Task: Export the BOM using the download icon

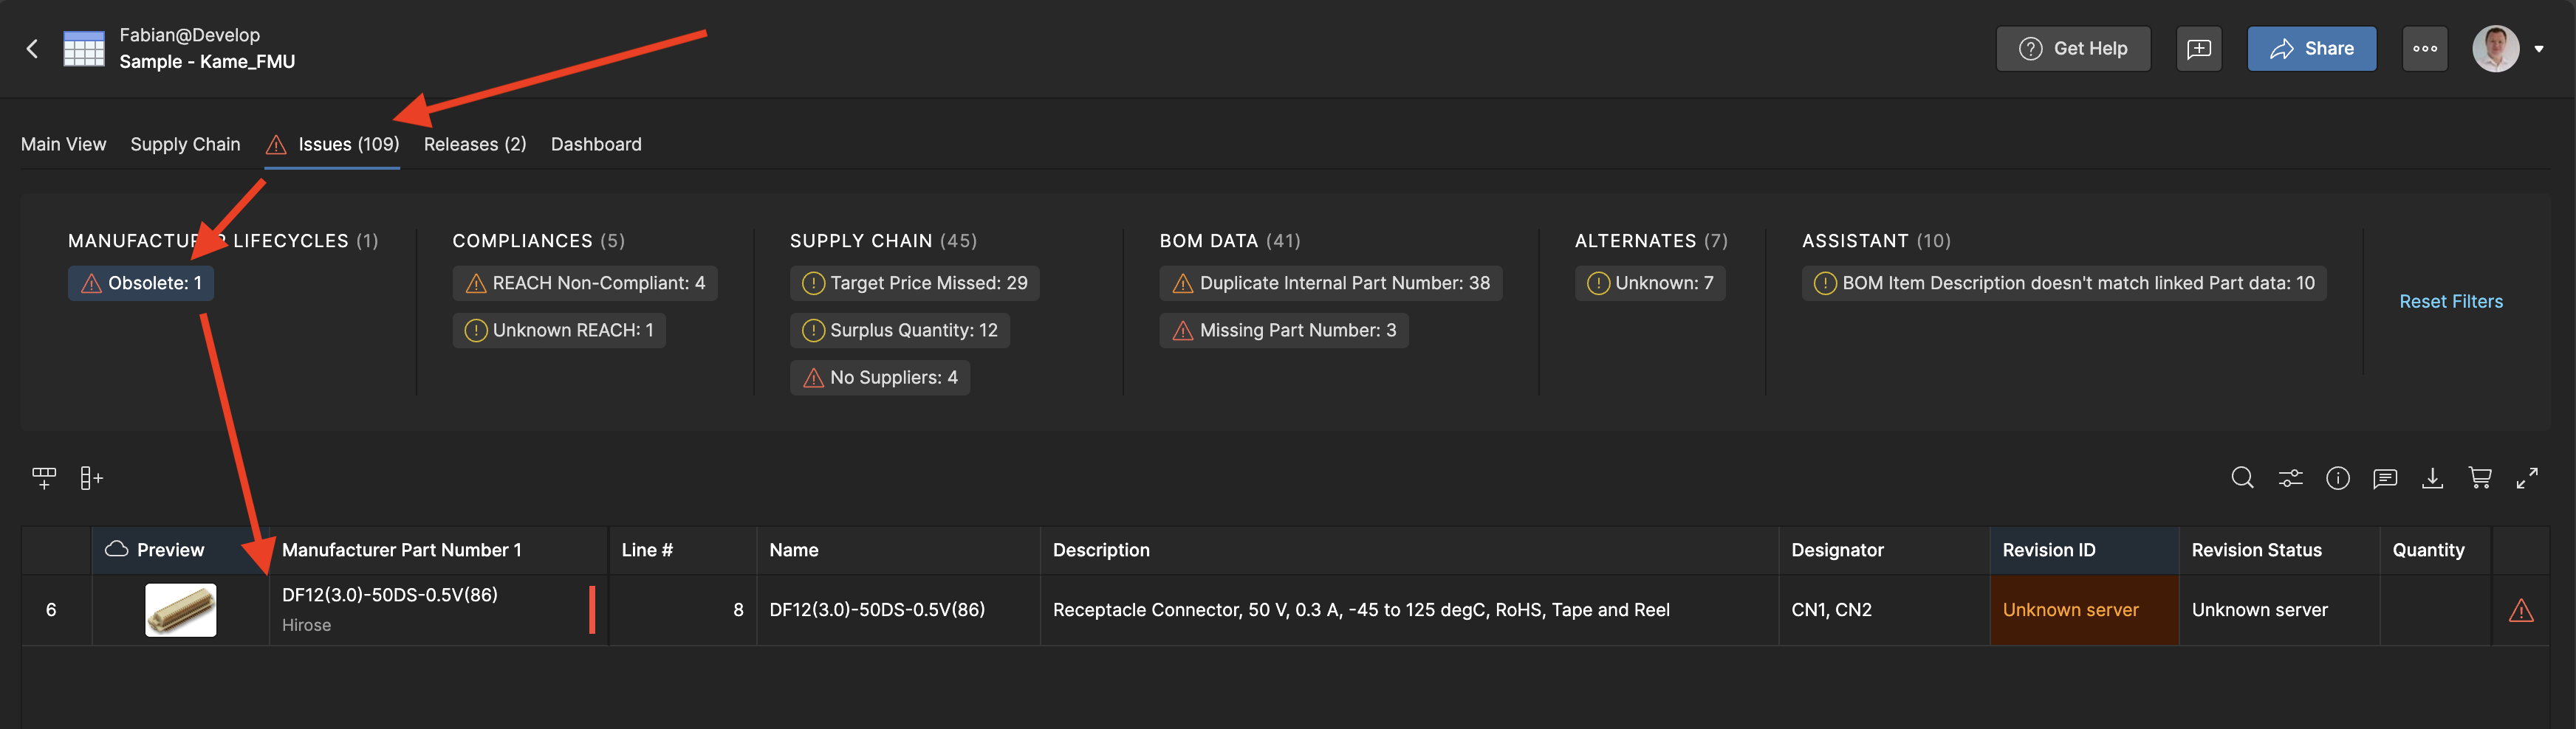Action: point(2433,478)
